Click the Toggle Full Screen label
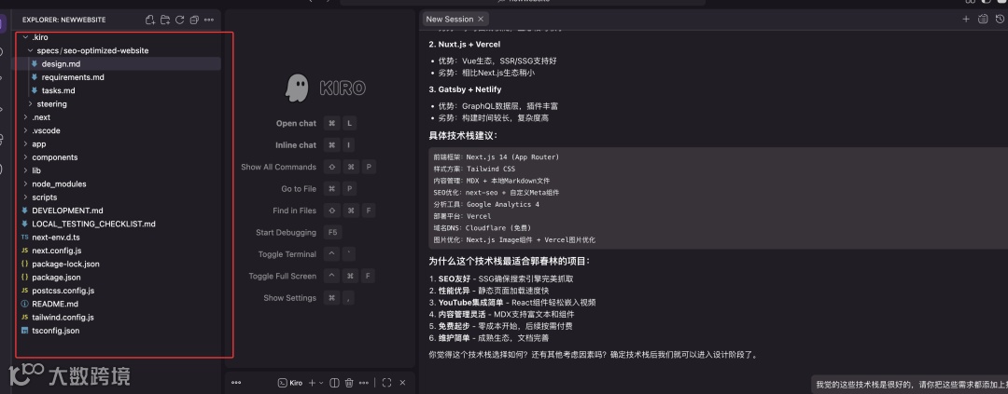 point(282,276)
